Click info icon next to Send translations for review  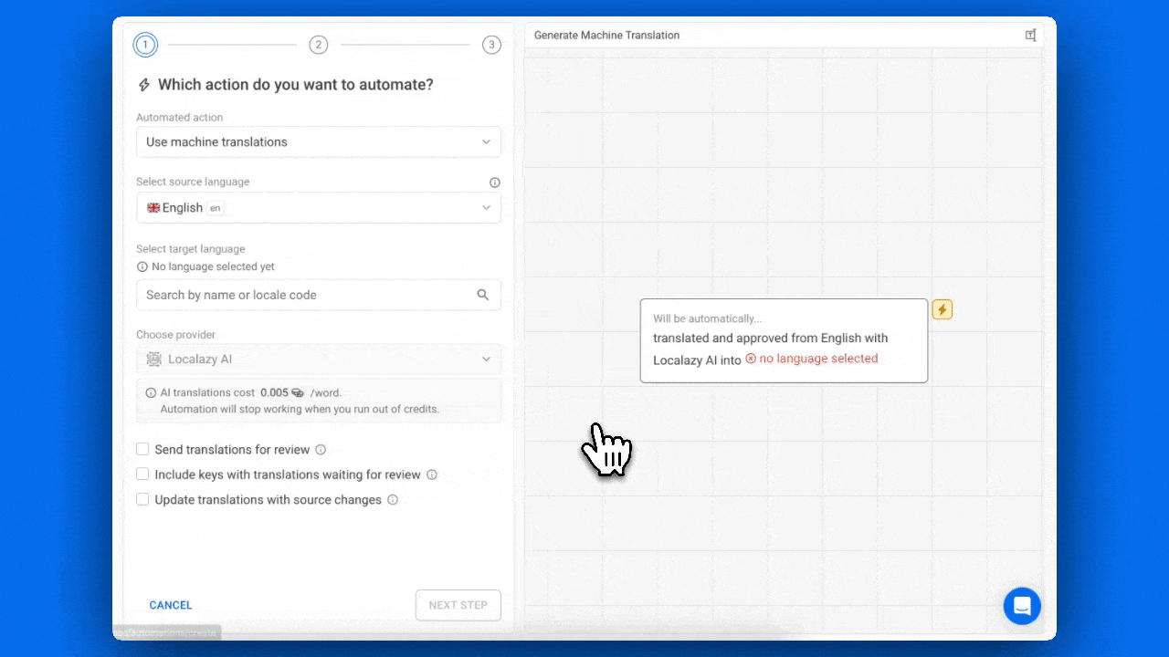tap(321, 450)
